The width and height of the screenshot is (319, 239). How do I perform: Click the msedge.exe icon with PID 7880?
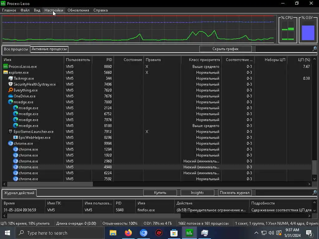pos(11,102)
